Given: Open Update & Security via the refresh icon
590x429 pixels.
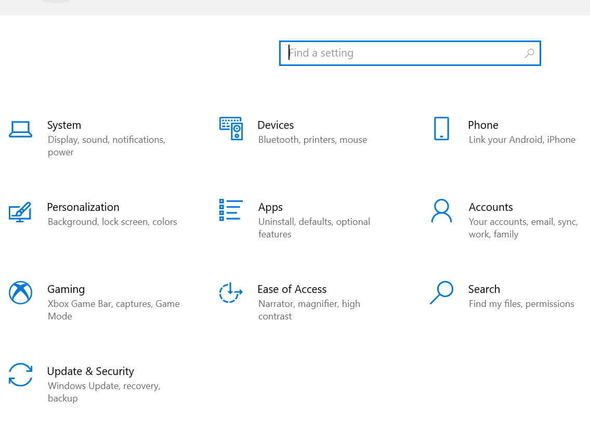Looking at the screenshot, I should [20, 375].
